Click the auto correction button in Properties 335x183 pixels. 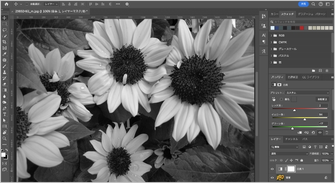322,99
